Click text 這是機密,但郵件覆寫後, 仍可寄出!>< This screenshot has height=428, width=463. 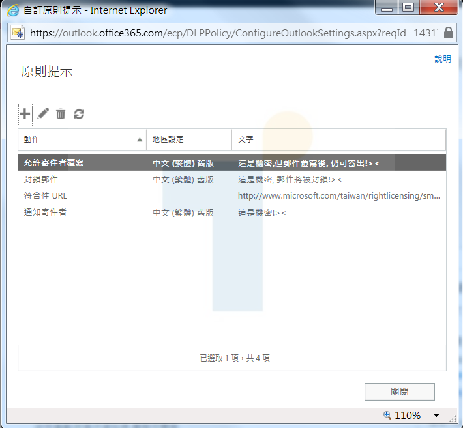[x=308, y=163]
